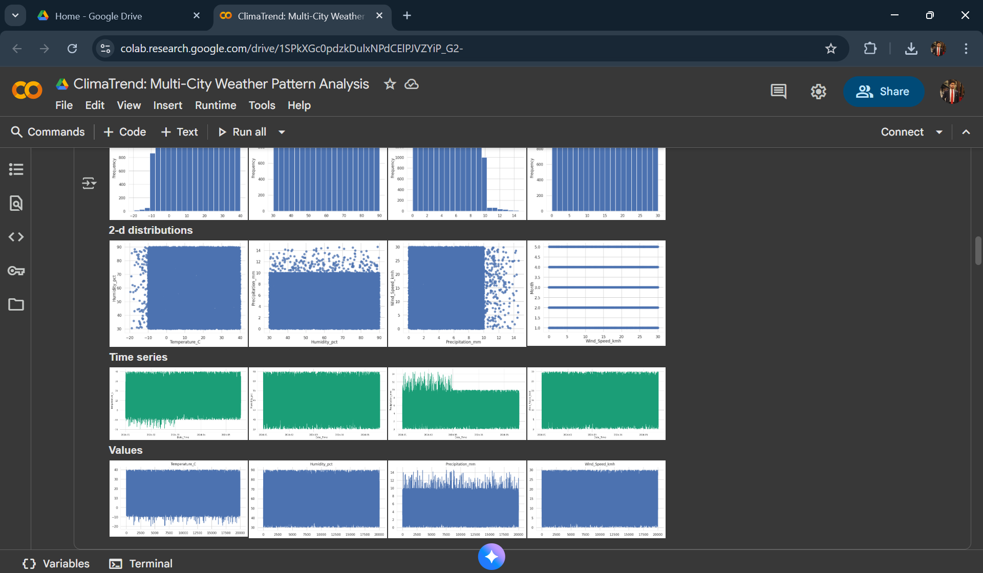Toggle the cell output options icon
The image size is (983, 573).
pos(89,183)
